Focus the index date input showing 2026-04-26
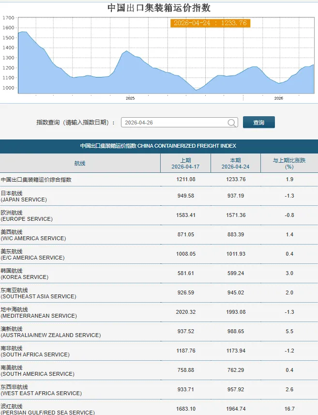Viewport: 318px width, 415px height. pos(173,123)
